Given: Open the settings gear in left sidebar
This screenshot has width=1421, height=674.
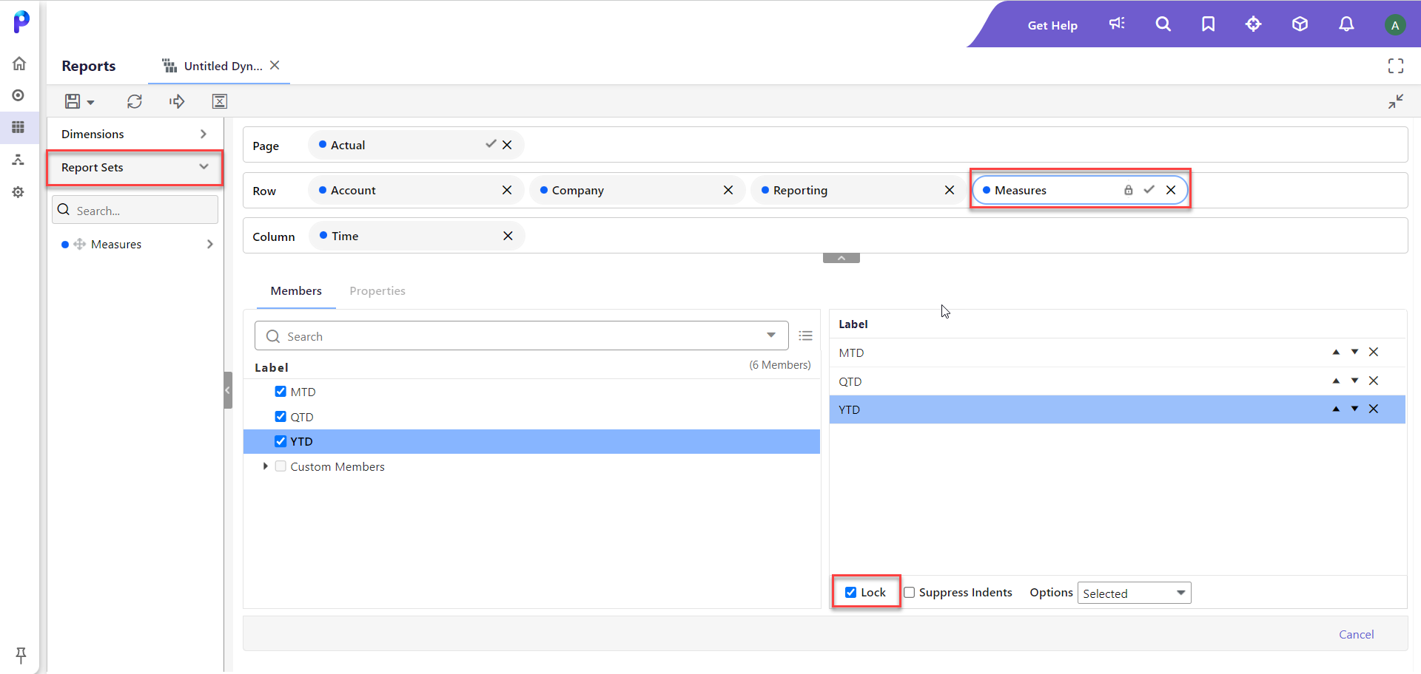Looking at the screenshot, I should pyautogui.click(x=19, y=192).
